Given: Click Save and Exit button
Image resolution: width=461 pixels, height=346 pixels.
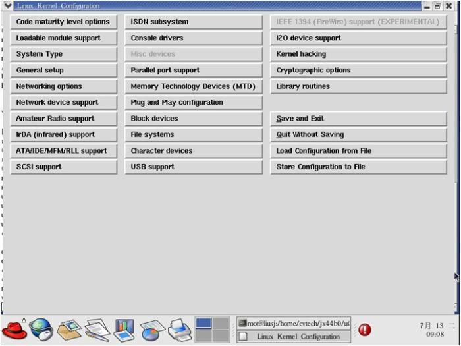Looking at the screenshot, I should 358,119.
